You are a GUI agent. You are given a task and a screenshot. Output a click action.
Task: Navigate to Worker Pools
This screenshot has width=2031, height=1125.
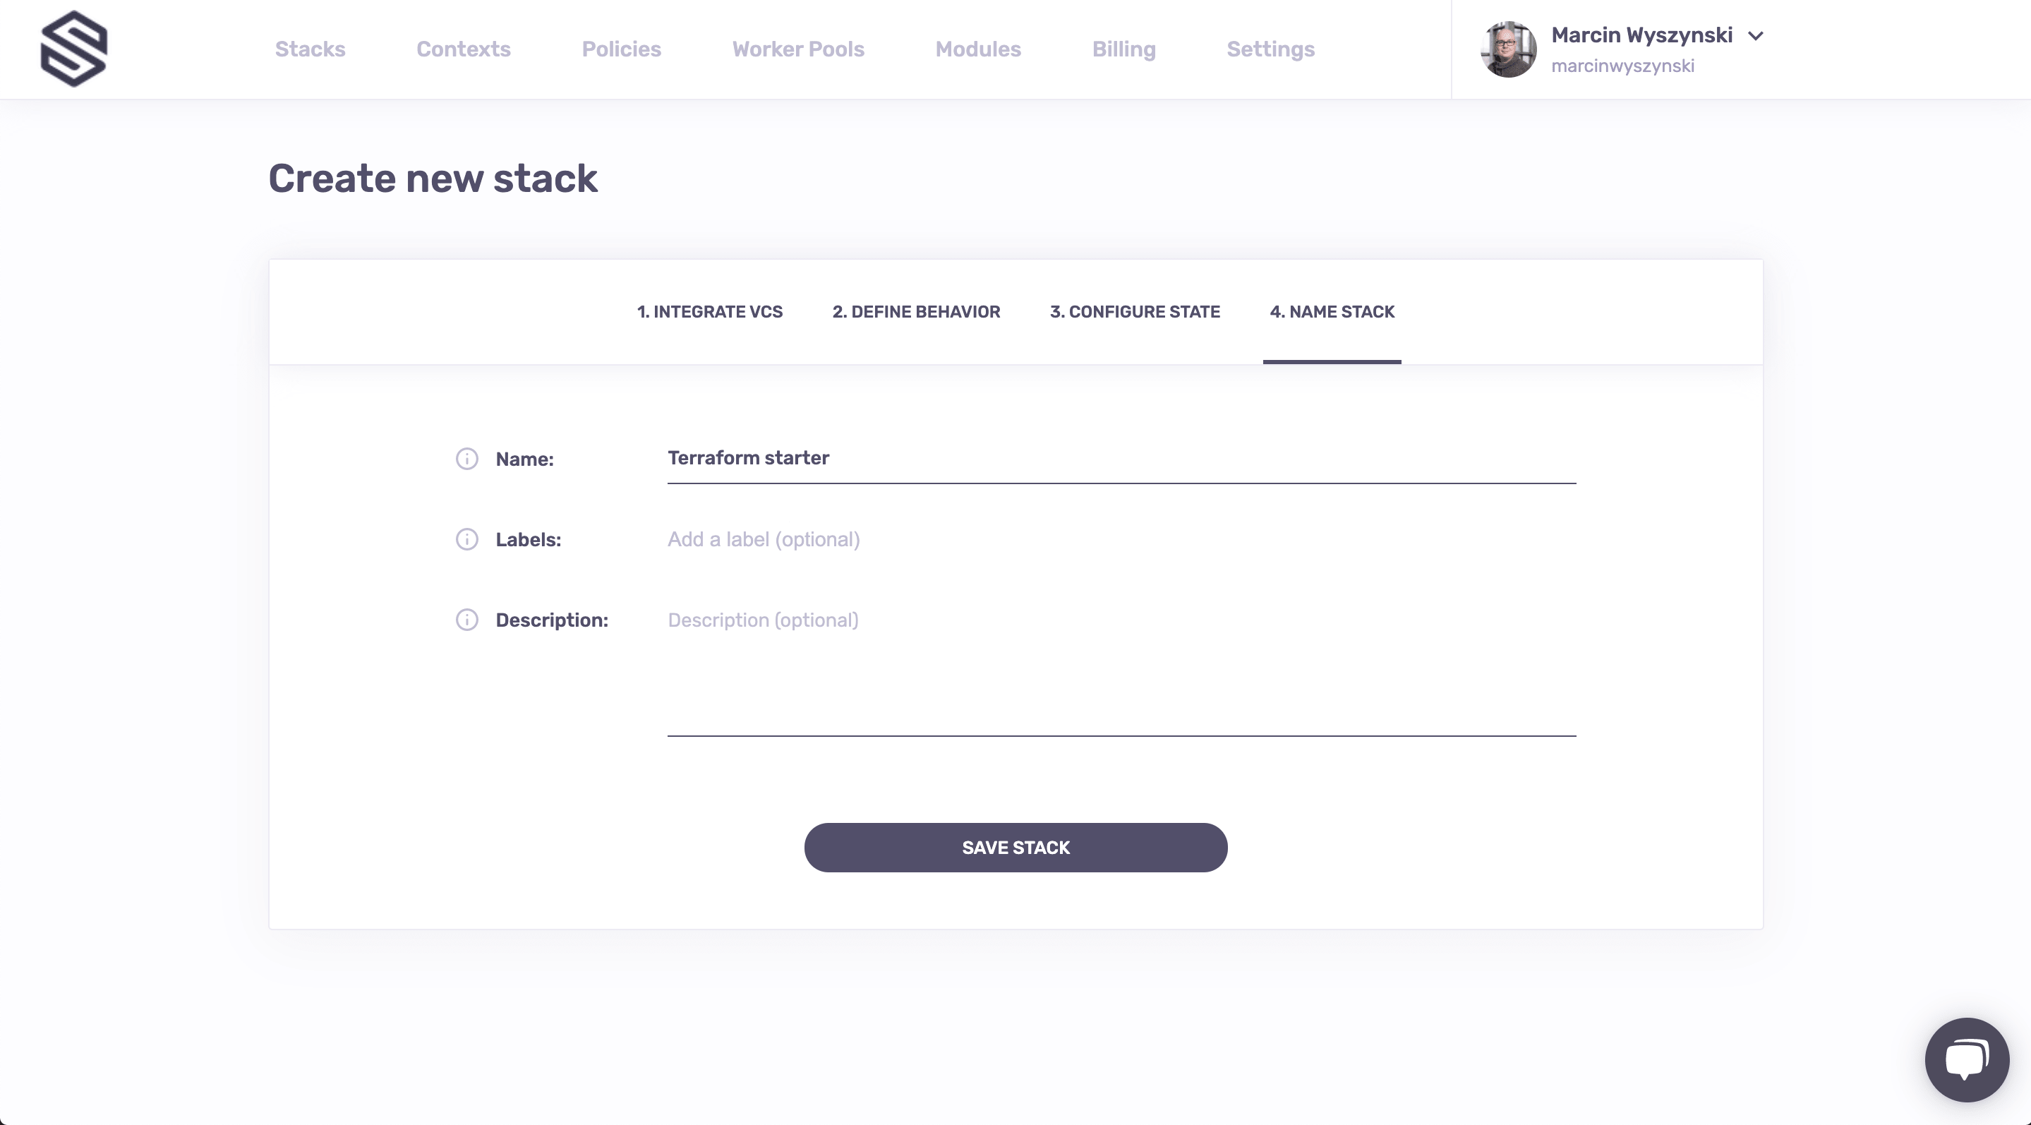(798, 49)
